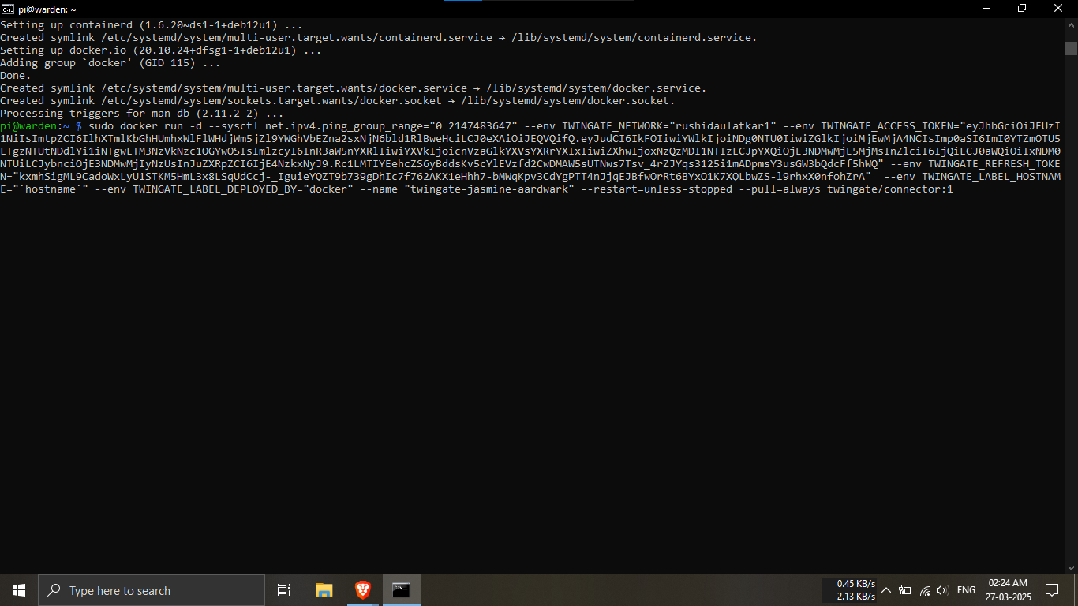Click the command prompt icon in title bar
Viewport: 1078px width, 606px height.
tap(8, 9)
